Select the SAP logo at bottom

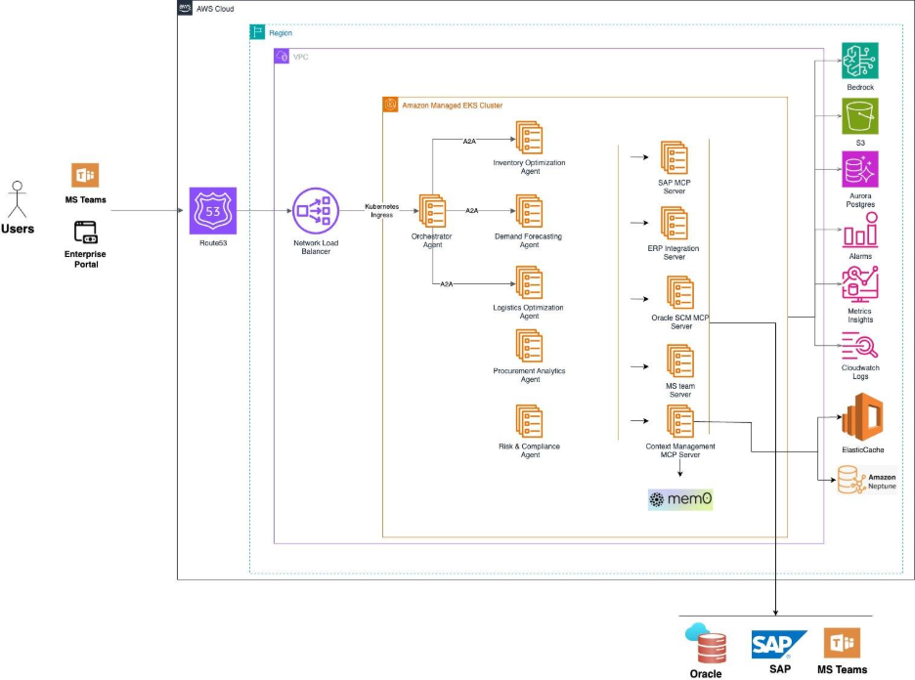coord(779,645)
